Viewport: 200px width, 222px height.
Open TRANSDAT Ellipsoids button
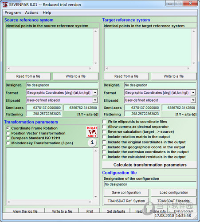tap(174, 201)
